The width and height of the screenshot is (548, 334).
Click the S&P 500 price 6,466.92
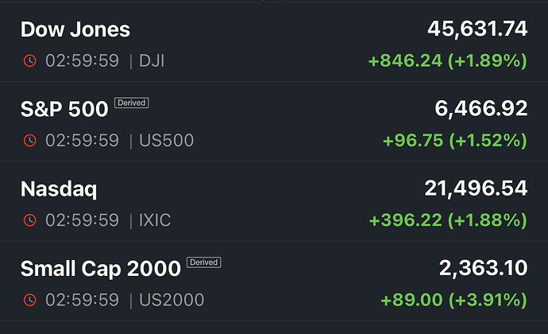[481, 109]
